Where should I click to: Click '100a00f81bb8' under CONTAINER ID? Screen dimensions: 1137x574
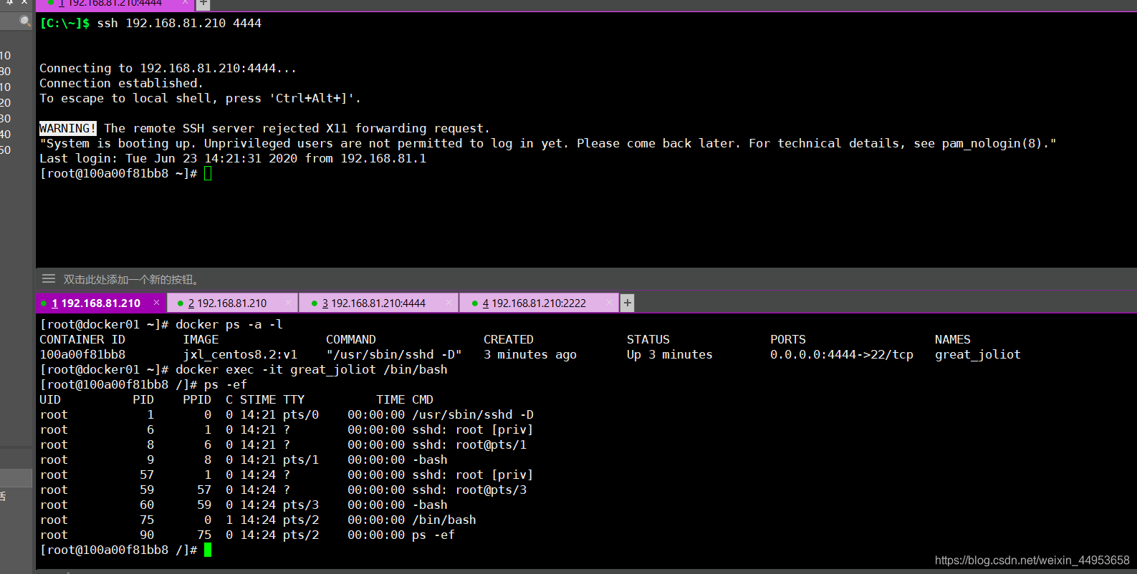point(82,354)
